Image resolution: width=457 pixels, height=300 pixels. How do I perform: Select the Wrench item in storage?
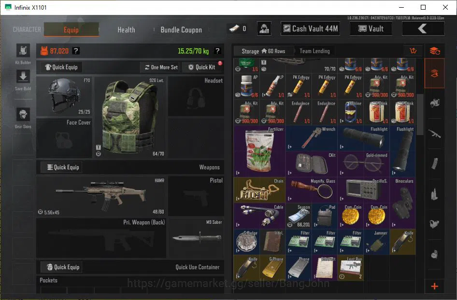pos(312,138)
